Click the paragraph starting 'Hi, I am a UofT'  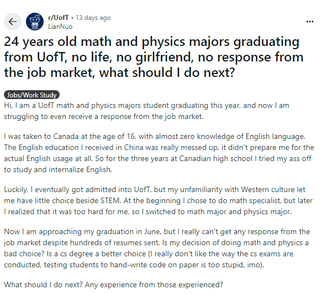[x=146, y=111]
